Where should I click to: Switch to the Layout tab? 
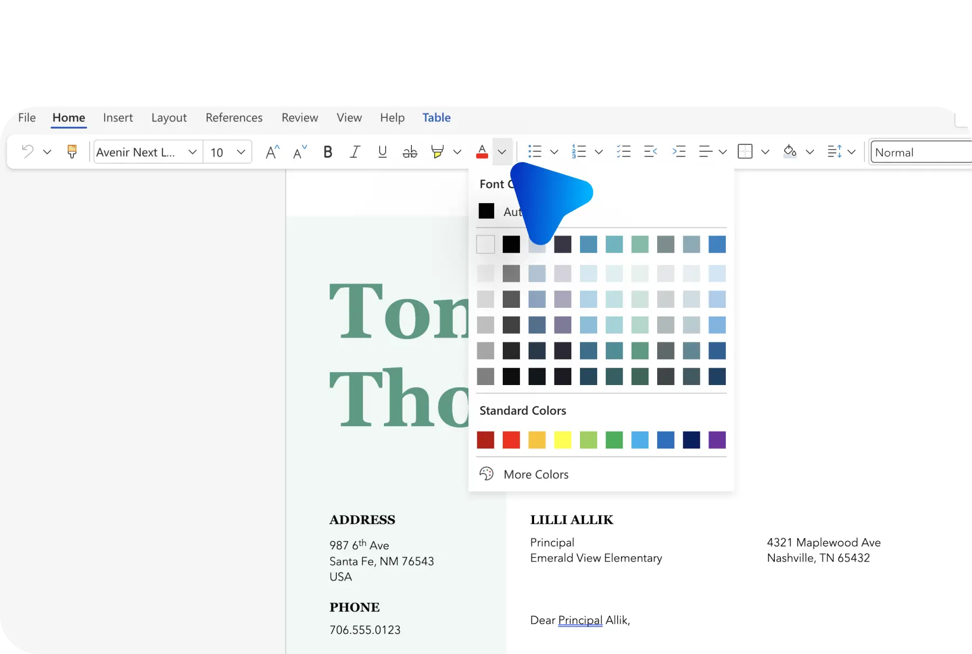point(169,118)
